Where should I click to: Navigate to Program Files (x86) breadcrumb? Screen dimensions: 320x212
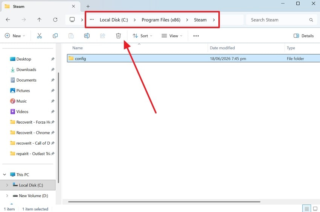coord(161,20)
